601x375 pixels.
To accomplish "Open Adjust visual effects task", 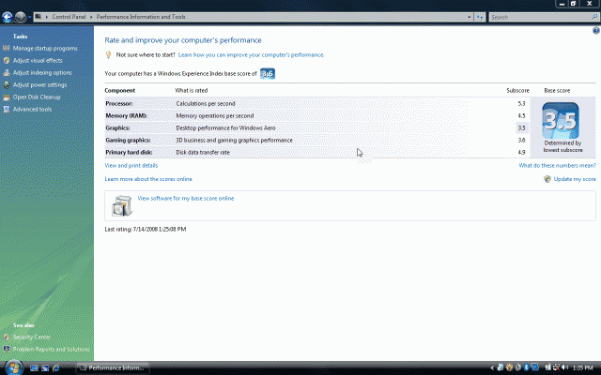I will (38, 60).
